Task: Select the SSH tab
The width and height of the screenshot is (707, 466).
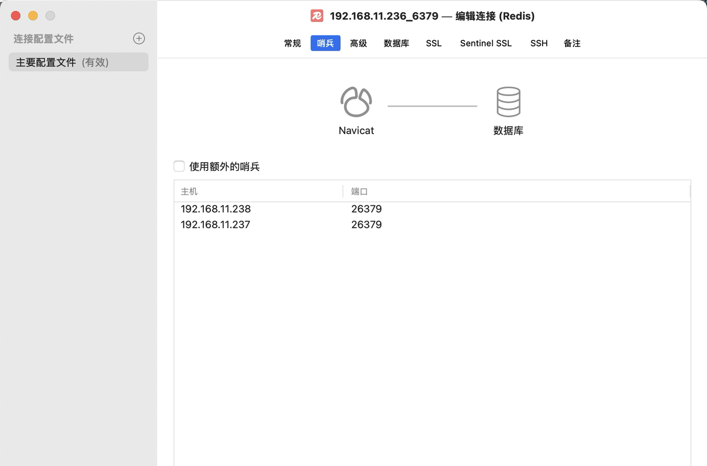Action: click(x=539, y=43)
